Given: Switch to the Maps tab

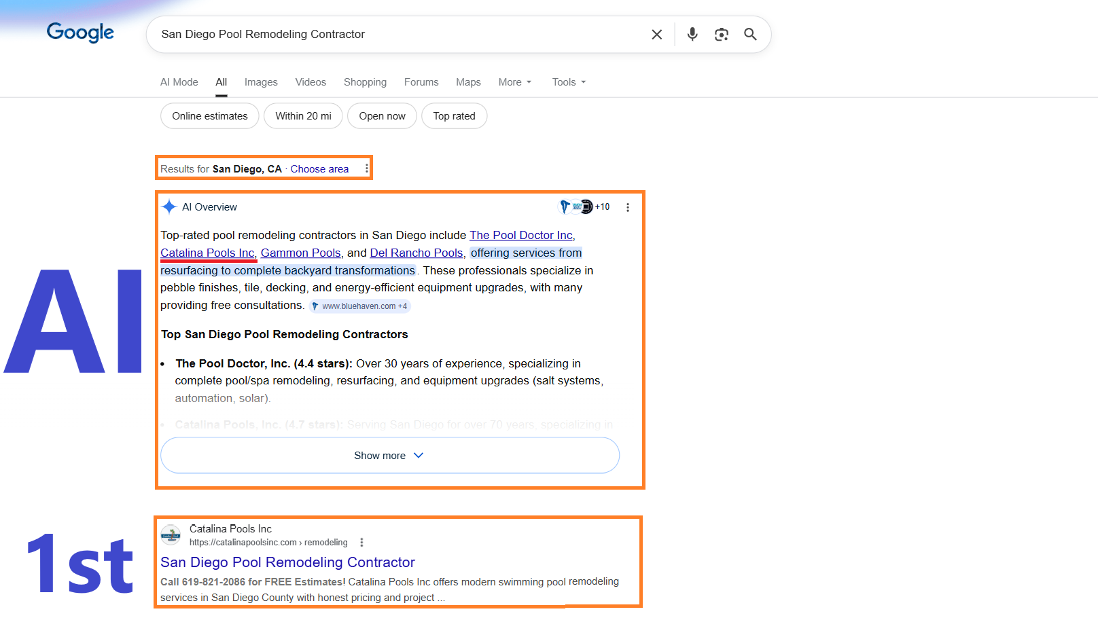Looking at the screenshot, I should coord(468,82).
